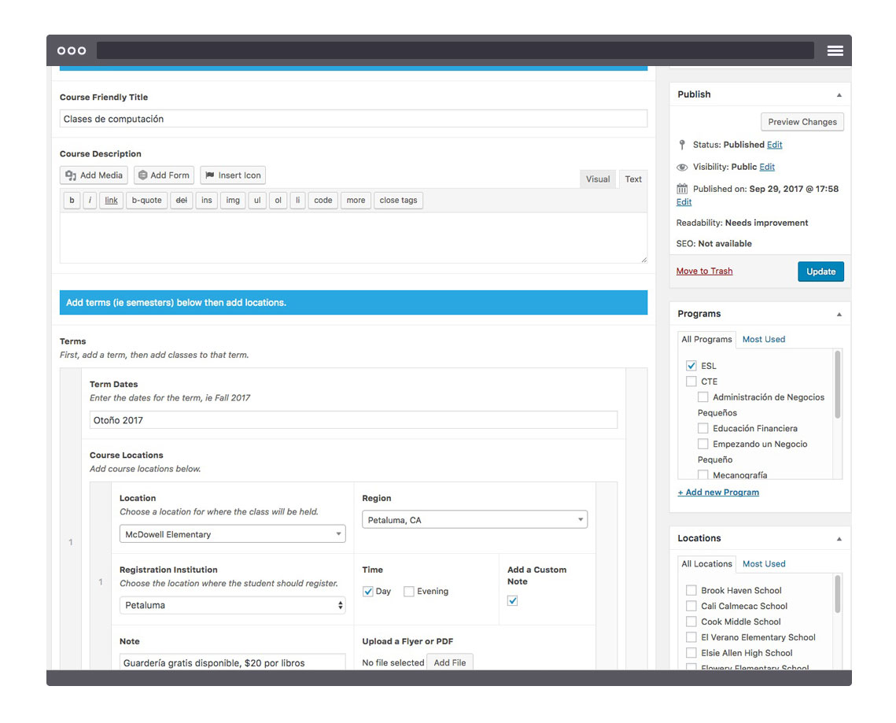
Task: Open the browser hamburger menu
Action: click(835, 50)
